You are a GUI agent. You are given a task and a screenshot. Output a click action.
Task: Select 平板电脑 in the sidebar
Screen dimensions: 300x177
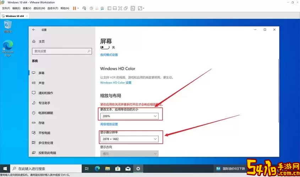click(x=62, y=133)
